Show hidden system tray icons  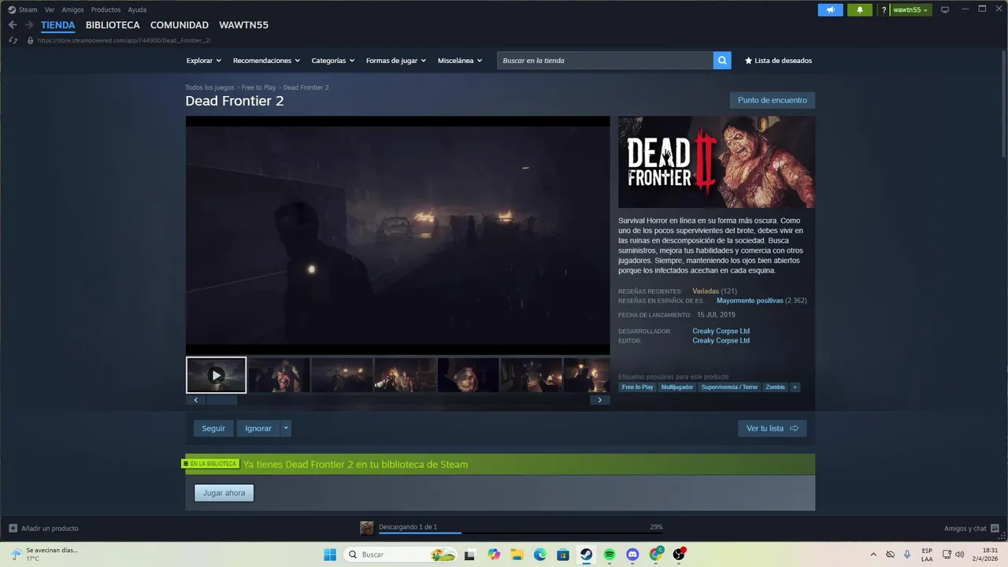pos(873,554)
